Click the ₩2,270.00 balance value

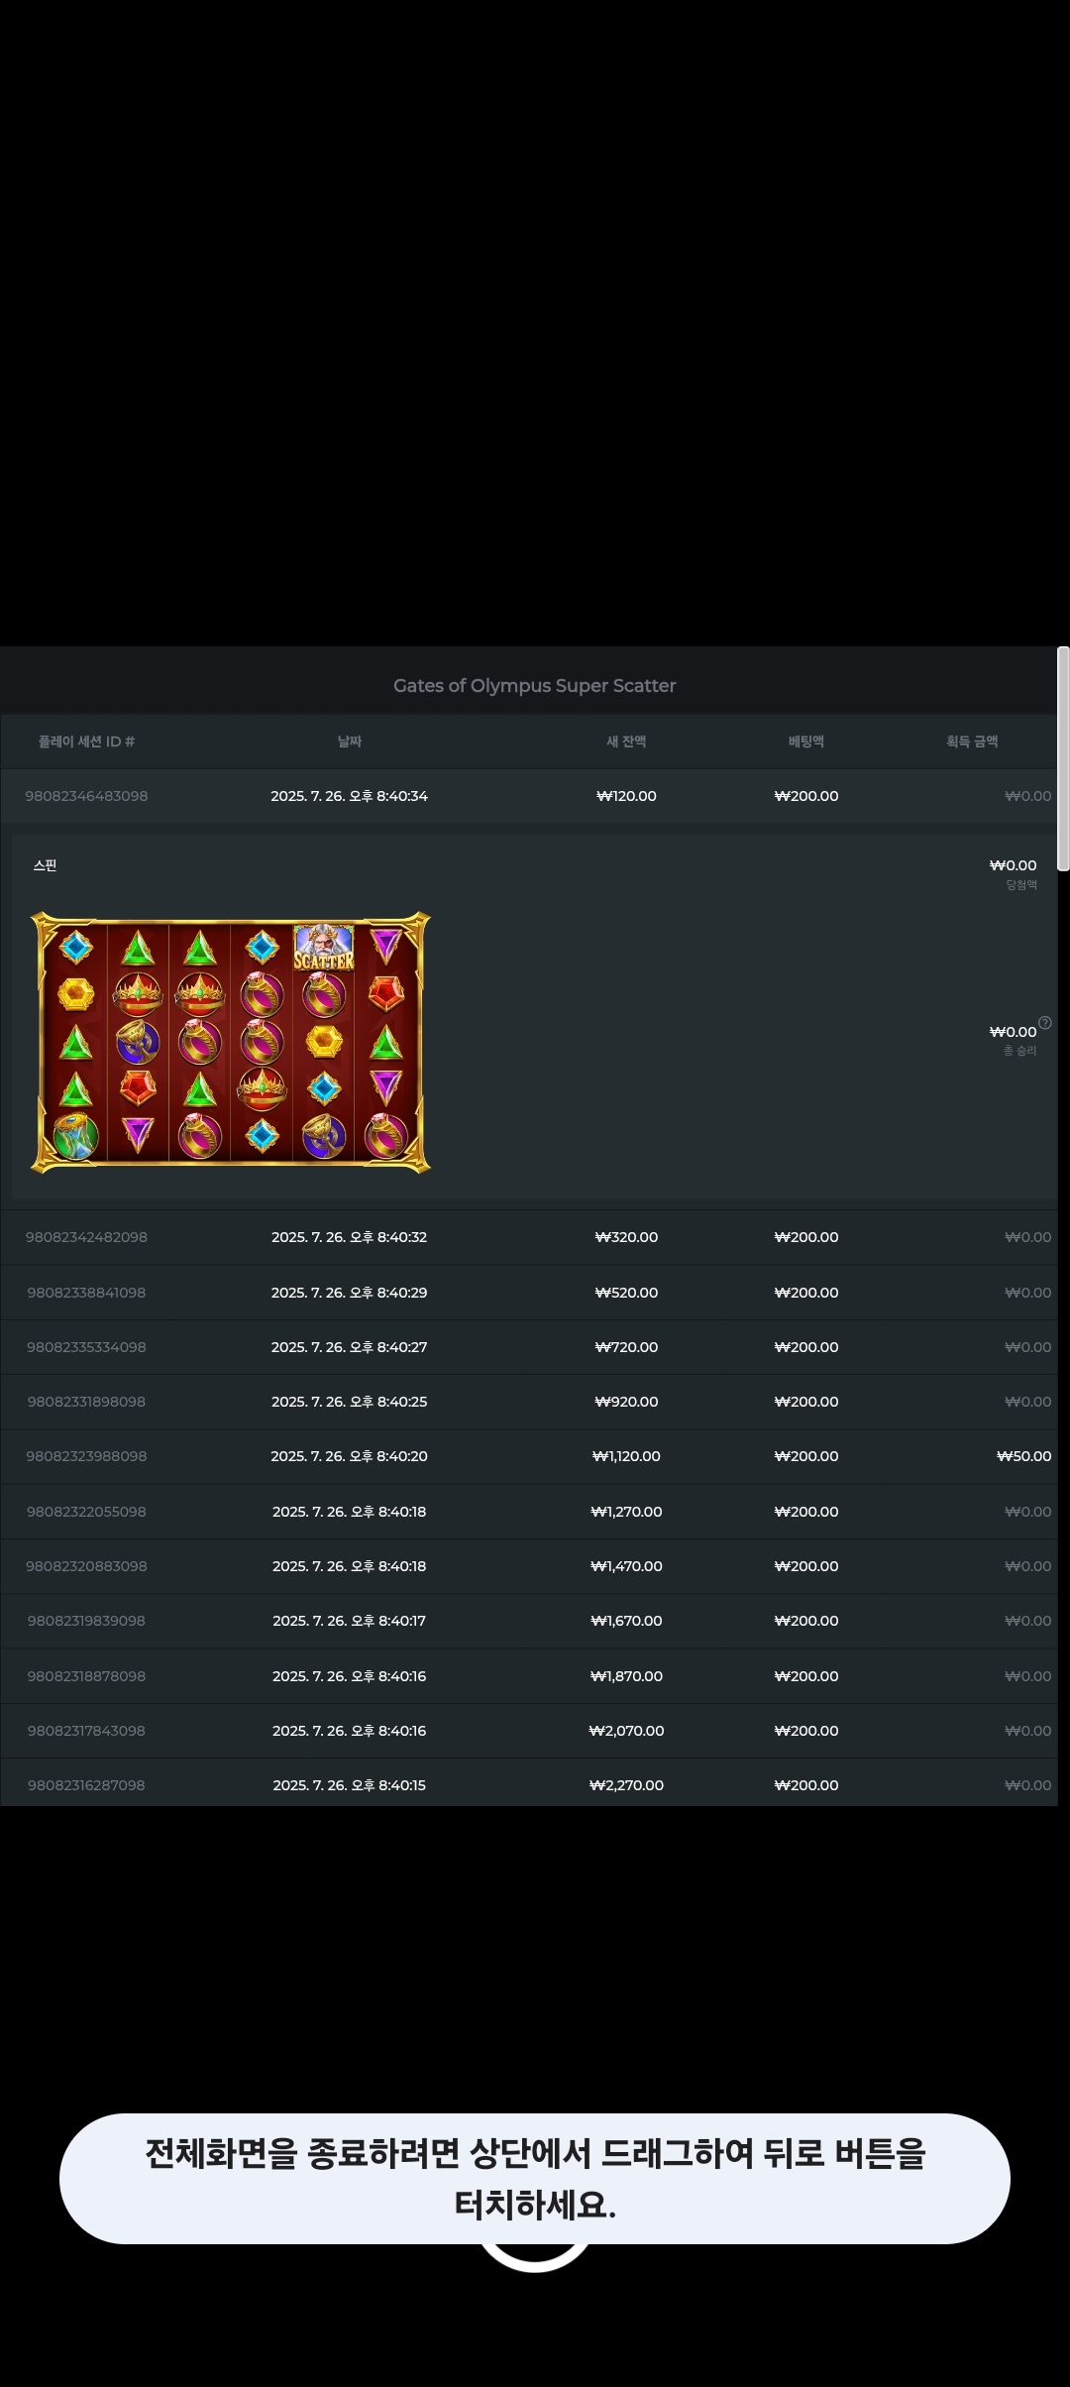tap(626, 1785)
